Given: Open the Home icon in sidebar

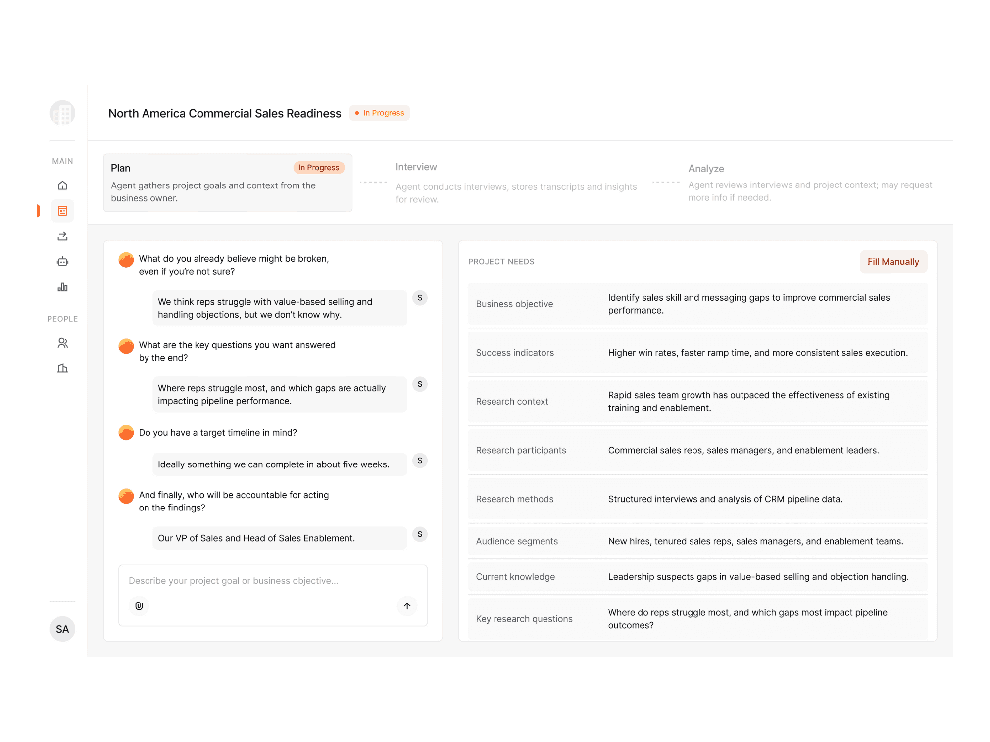Looking at the screenshot, I should pyautogui.click(x=62, y=185).
